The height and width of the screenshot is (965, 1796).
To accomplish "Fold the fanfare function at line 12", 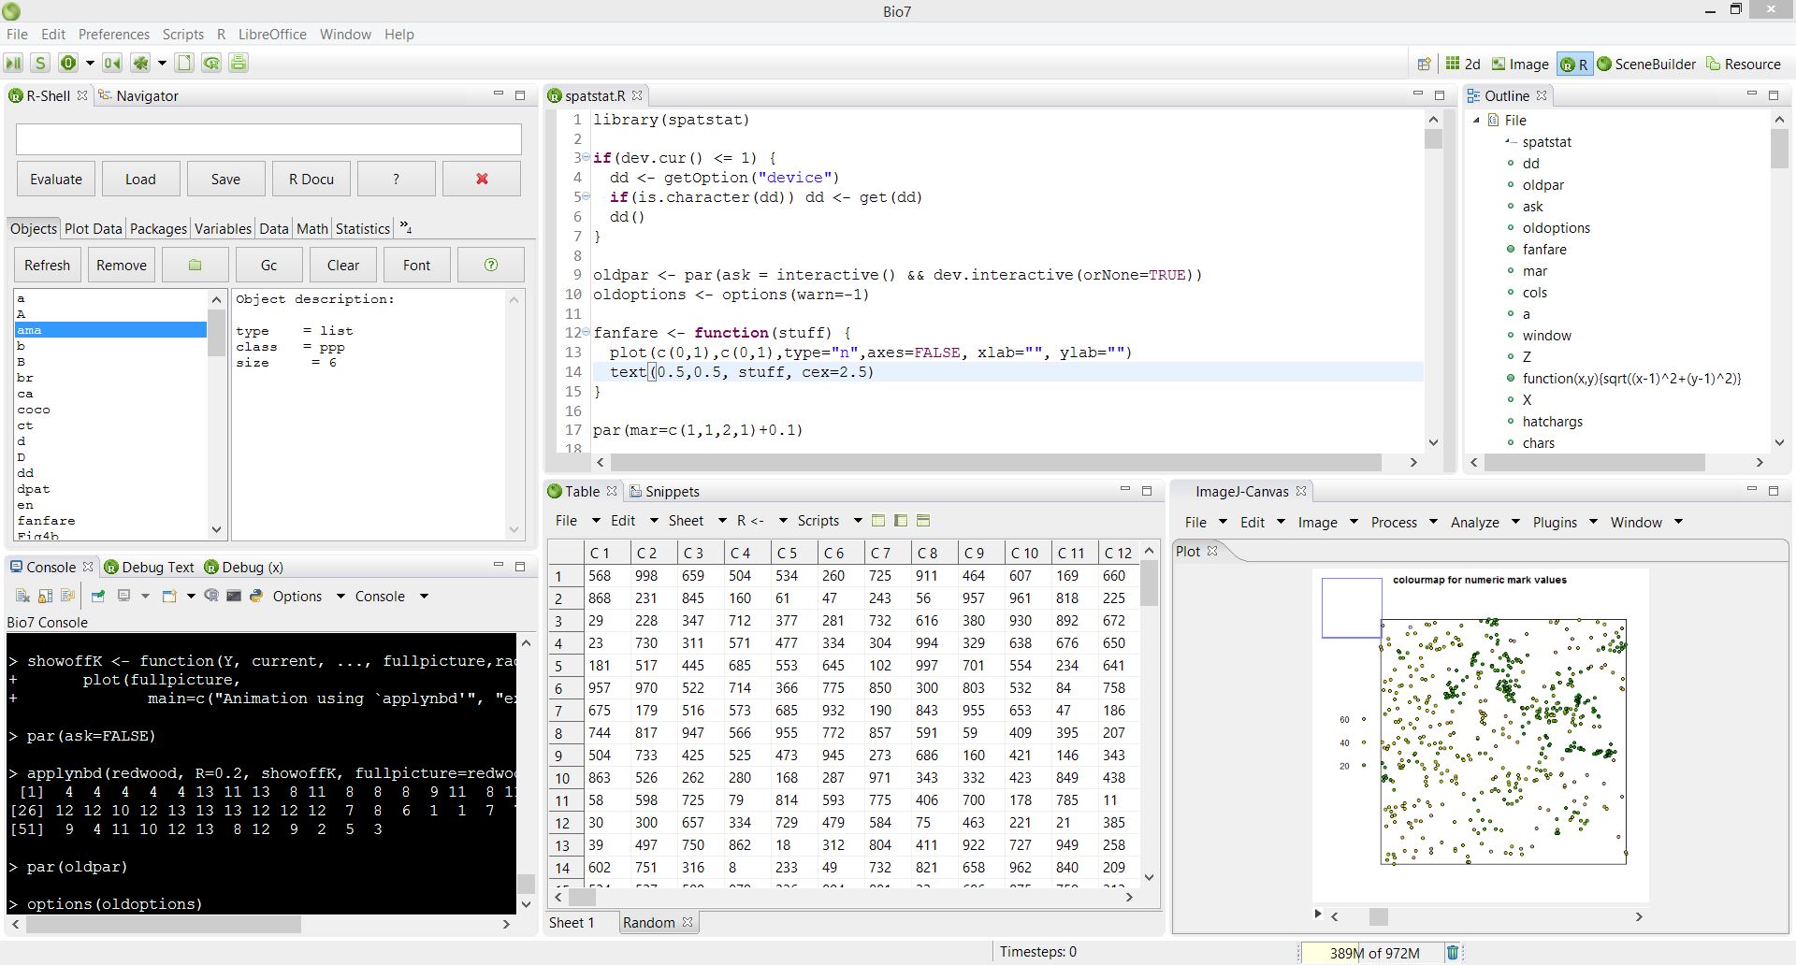I will 586,333.
